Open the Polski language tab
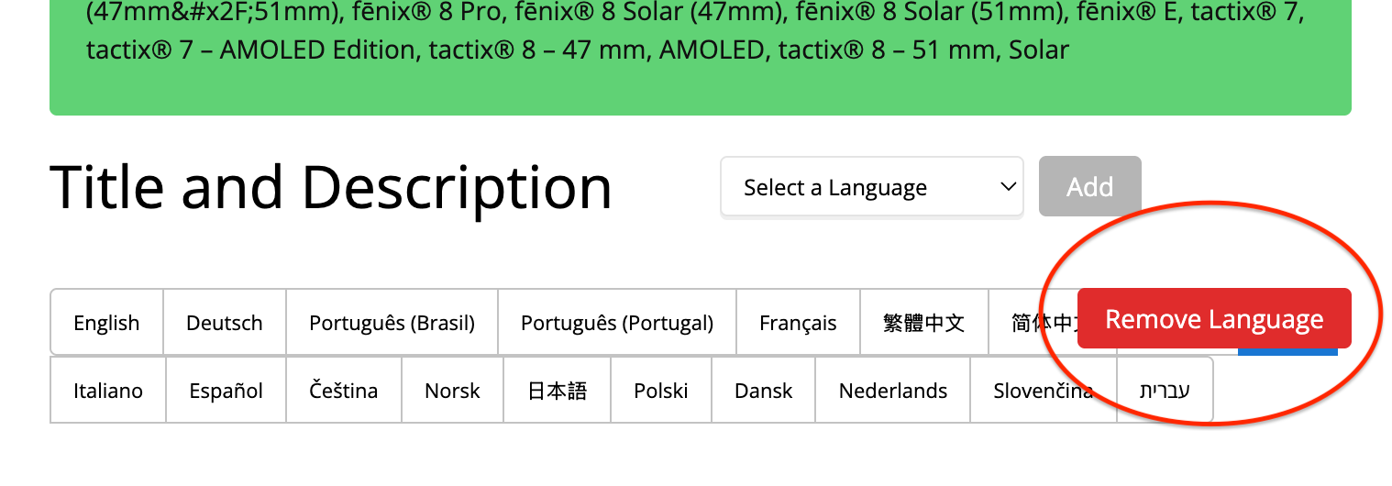1392x486 pixels. point(660,391)
